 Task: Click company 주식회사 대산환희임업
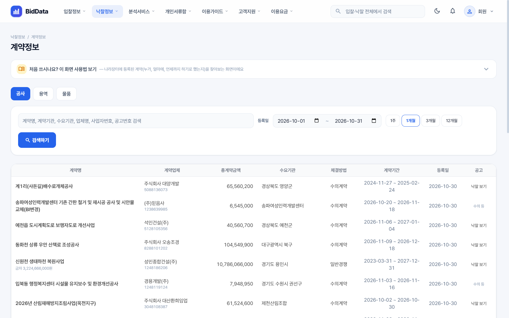166,300
